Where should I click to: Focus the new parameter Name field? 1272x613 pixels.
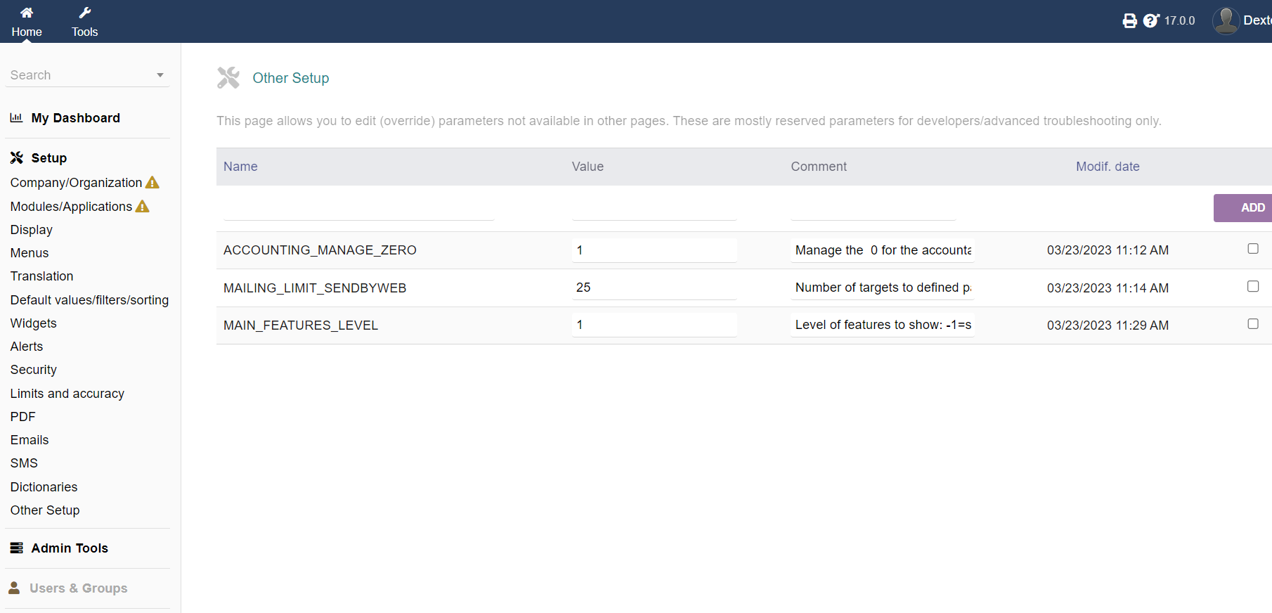pyautogui.click(x=358, y=209)
